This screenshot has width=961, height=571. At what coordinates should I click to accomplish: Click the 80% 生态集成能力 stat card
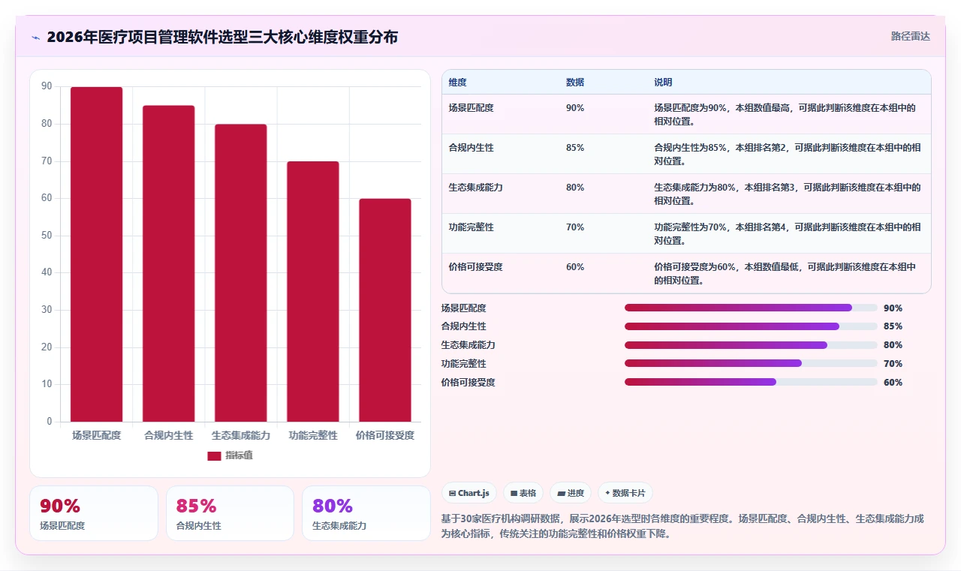(x=366, y=513)
